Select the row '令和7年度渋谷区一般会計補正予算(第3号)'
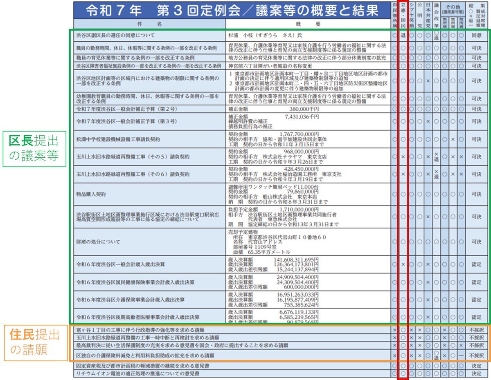This screenshot has height=380, width=491. point(281,121)
